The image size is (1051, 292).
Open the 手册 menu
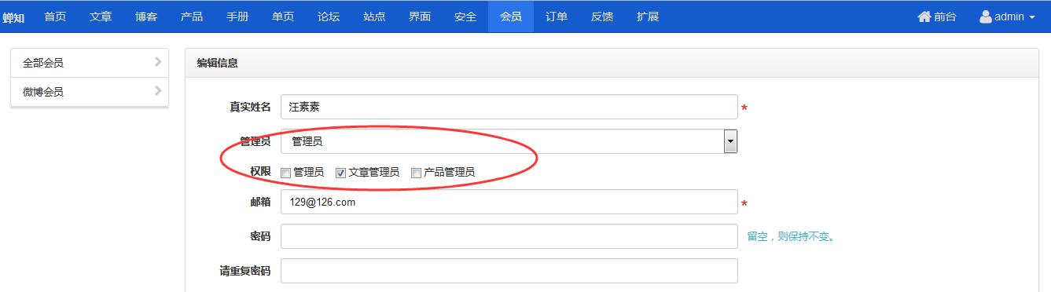click(237, 16)
